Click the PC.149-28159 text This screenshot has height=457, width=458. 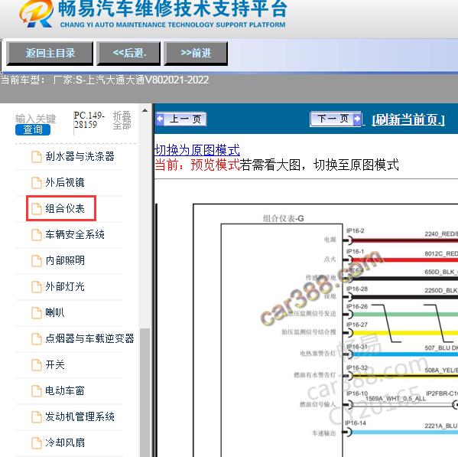click(x=89, y=120)
